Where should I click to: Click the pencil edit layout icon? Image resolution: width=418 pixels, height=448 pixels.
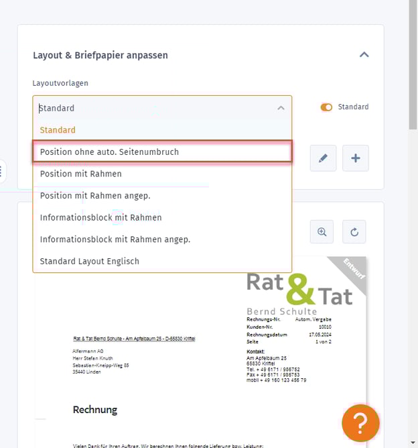(x=323, y=158)
